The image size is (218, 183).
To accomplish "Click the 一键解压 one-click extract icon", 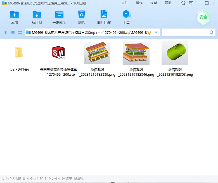I will (59, 15).
